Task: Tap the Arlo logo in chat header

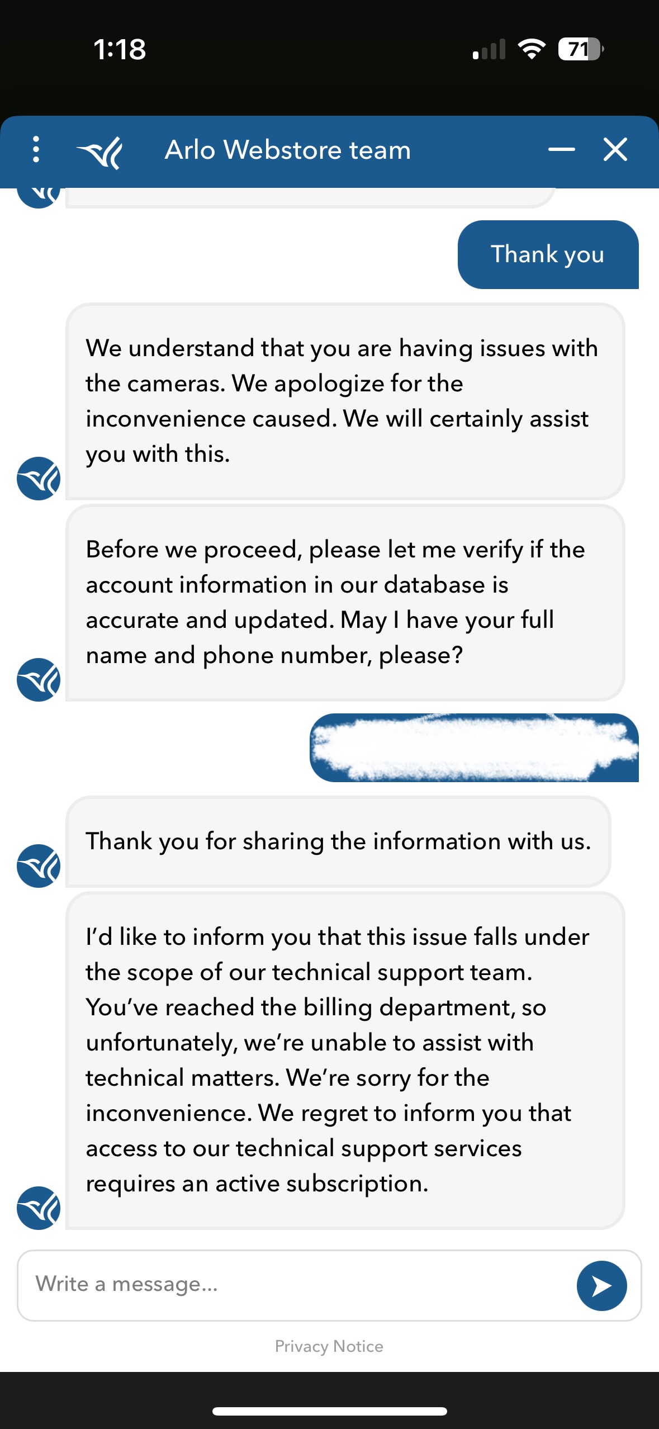Action: [99, 151]
